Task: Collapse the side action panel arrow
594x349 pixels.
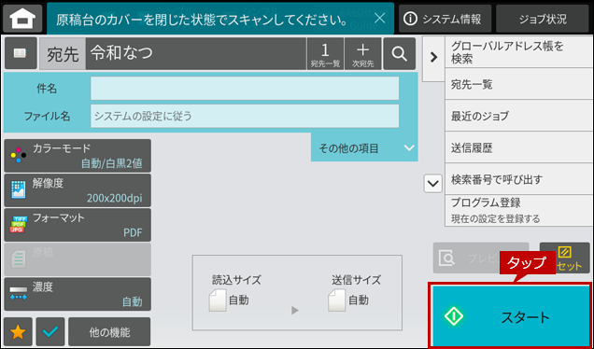Action: [433, 58]
